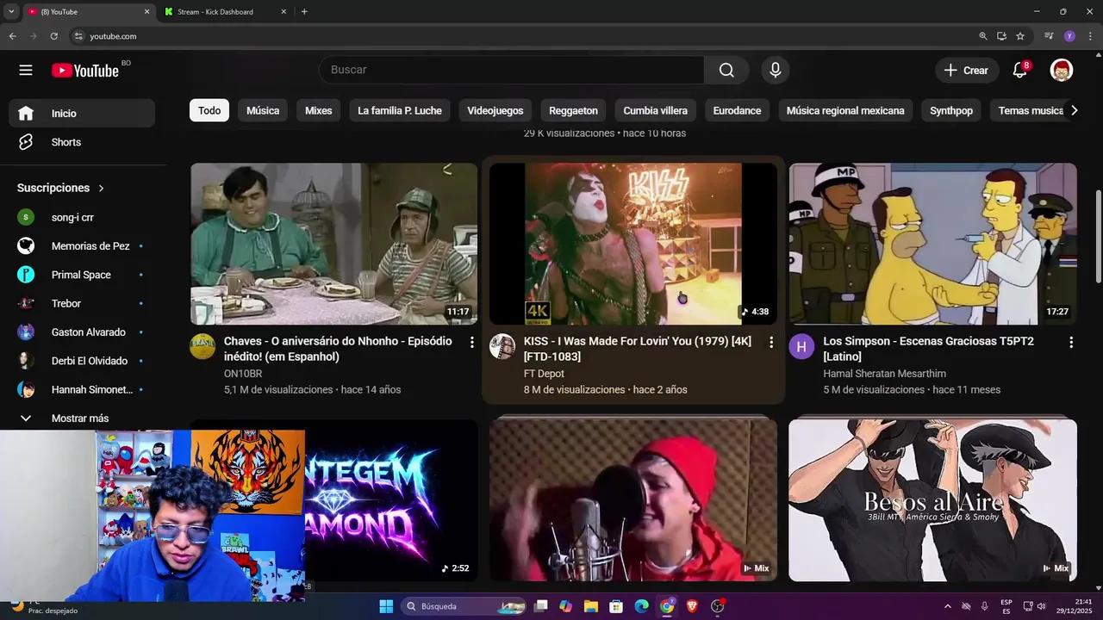The width and height of the screenshot is (1103, 620).
Task: Select the Todo filter chip
Action: point(209,110)
